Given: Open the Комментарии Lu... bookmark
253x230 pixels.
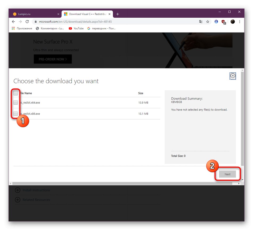Looking at the screenshot, I should [50, 29].
